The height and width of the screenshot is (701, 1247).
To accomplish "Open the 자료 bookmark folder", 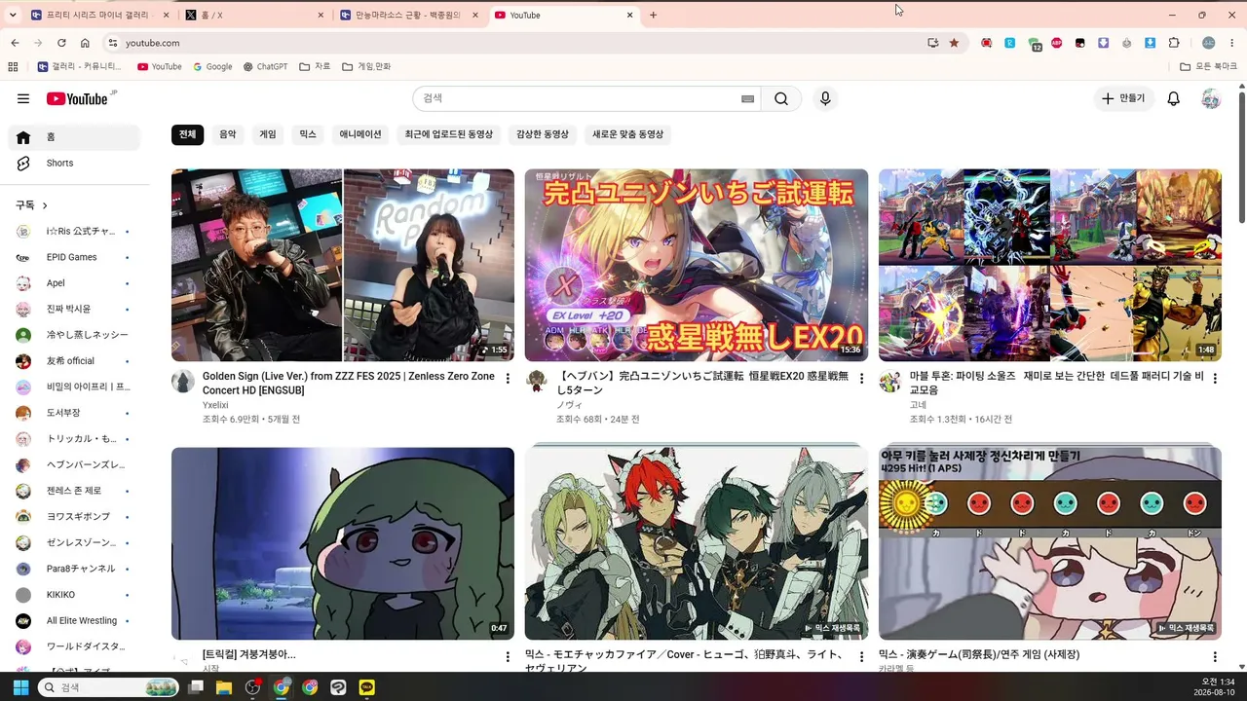I will click(x=315, y=66).
